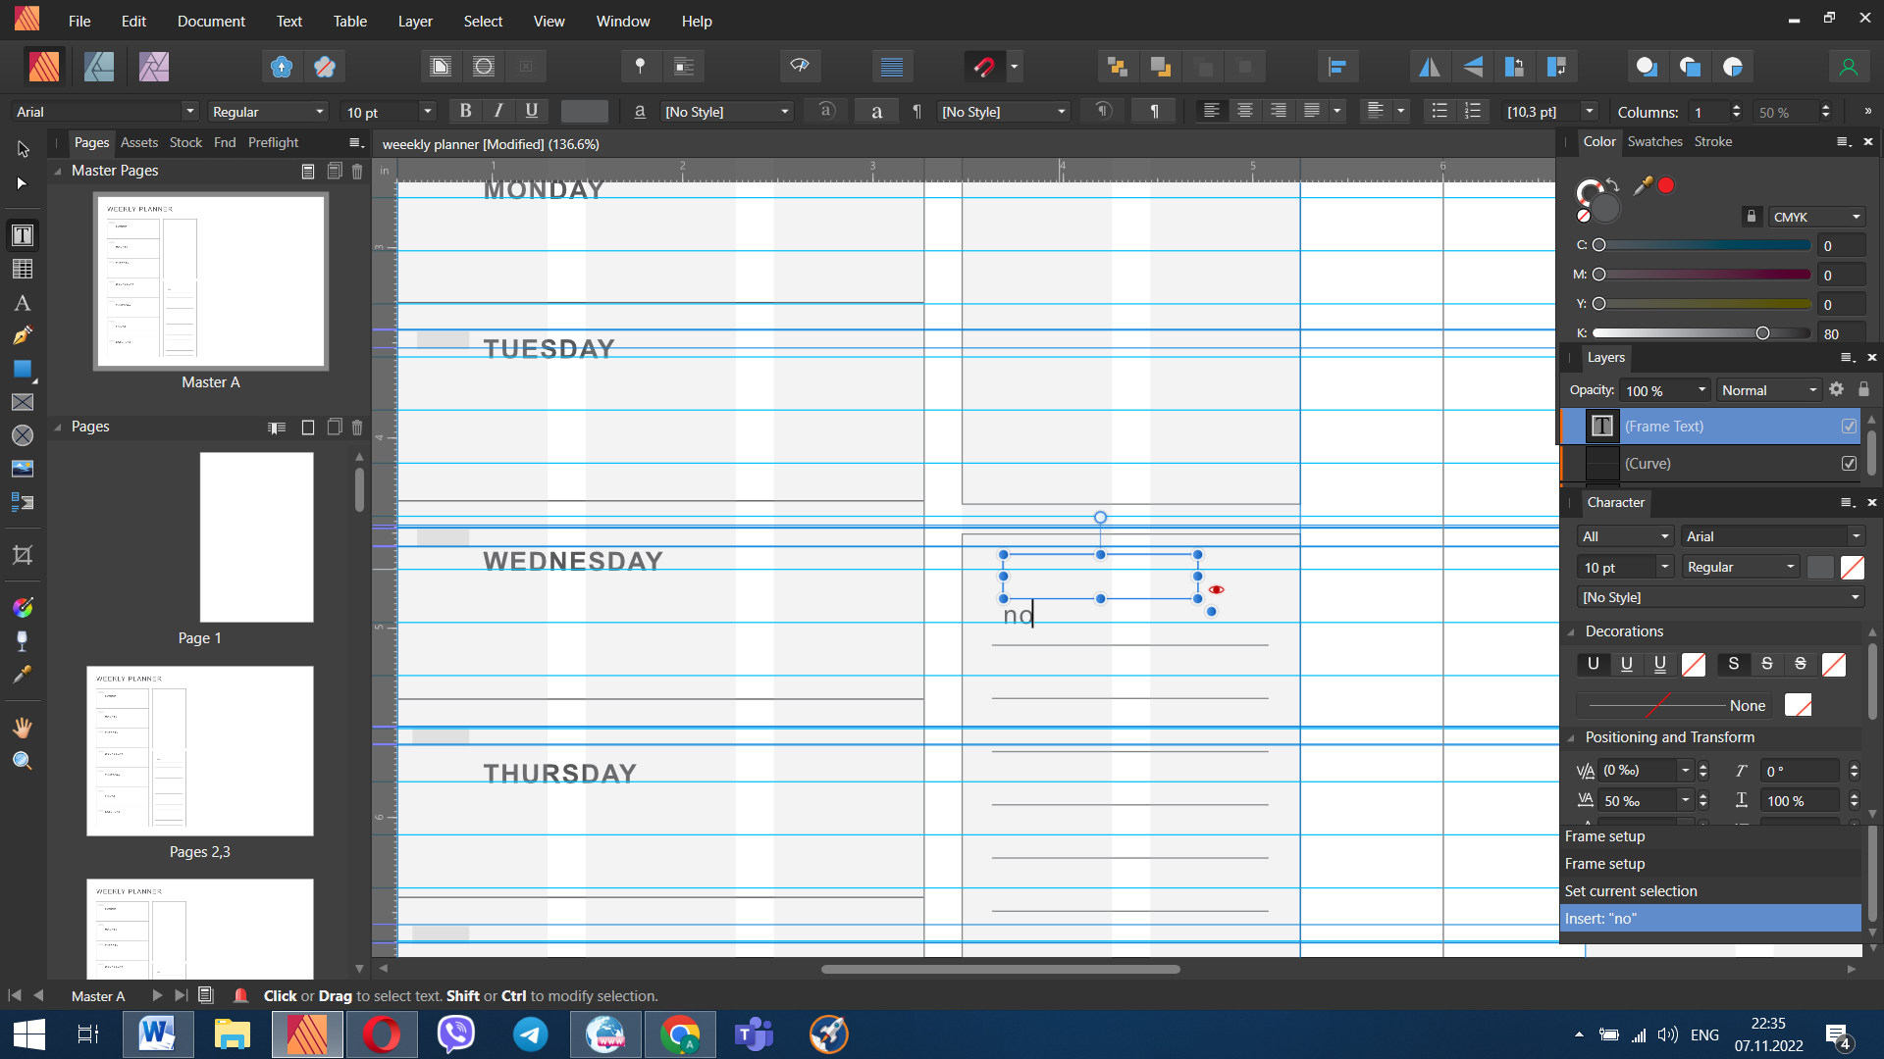The width and height of the screenshot is (1884, 1059).
Task: Select the Pen tool
Action: pyautogui.click(x=22, y=335)
